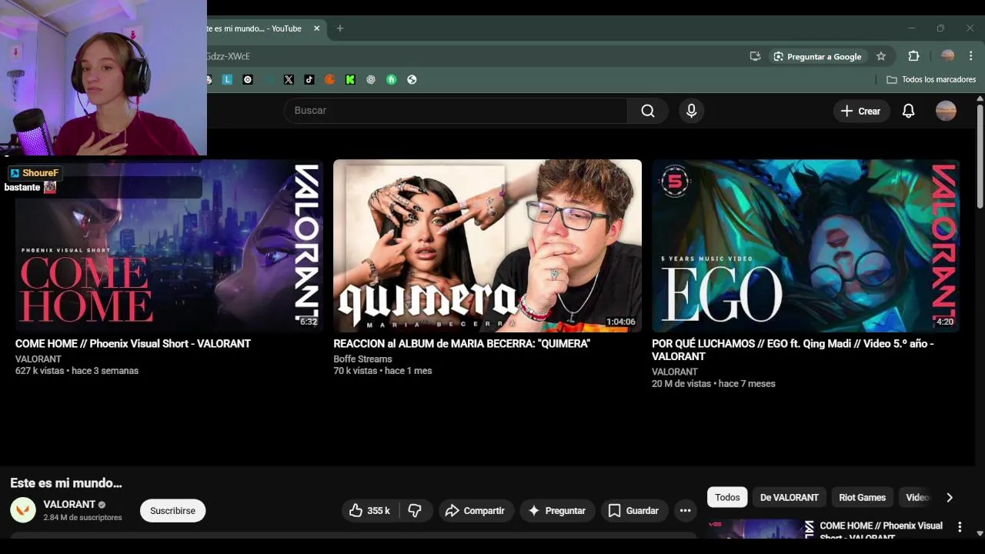
Task: Click the page vertical scrollbar thumb
Action: point(980,156)
